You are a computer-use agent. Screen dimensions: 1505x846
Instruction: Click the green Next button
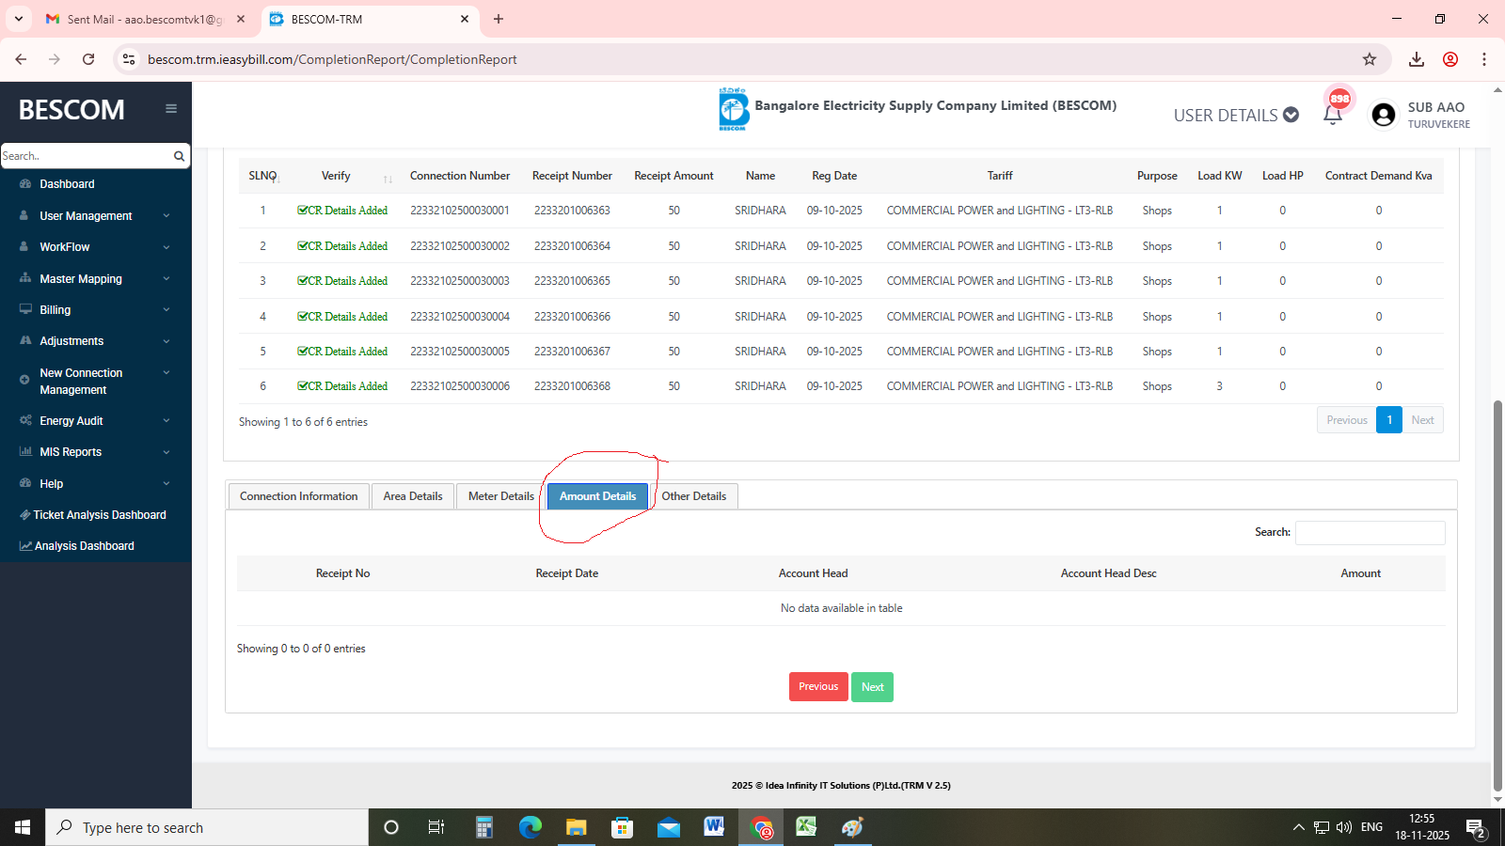pyautogui.click(x=872, y=687)
